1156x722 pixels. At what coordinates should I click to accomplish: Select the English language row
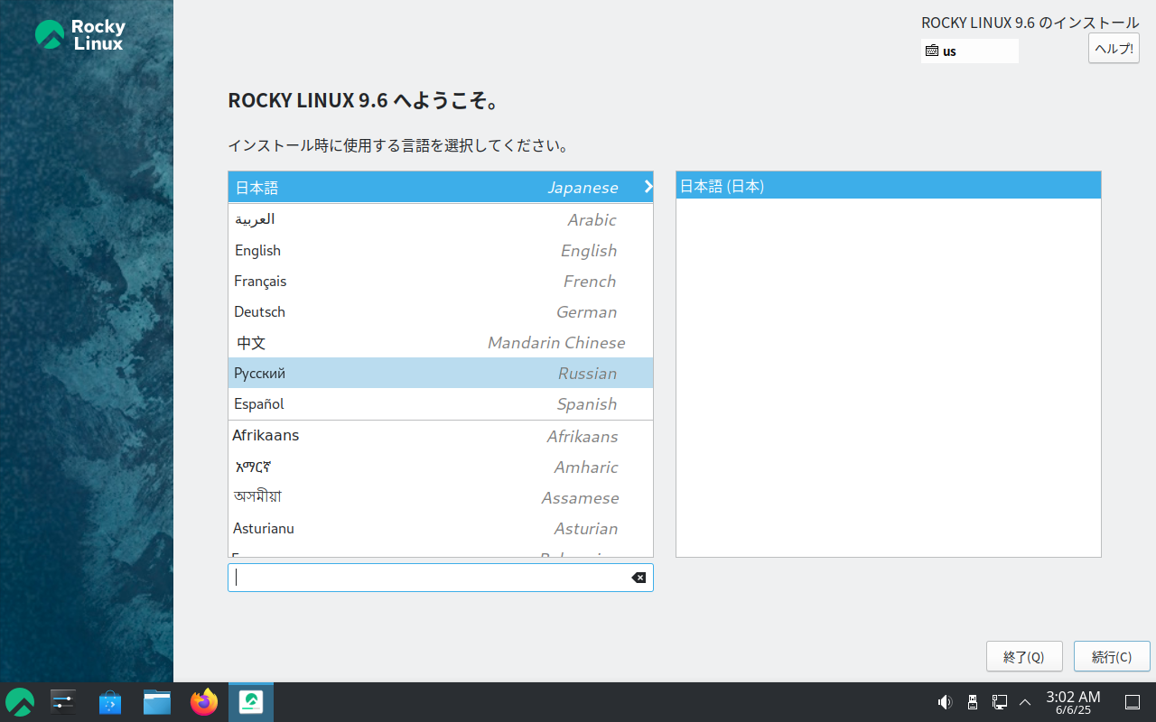441,251
